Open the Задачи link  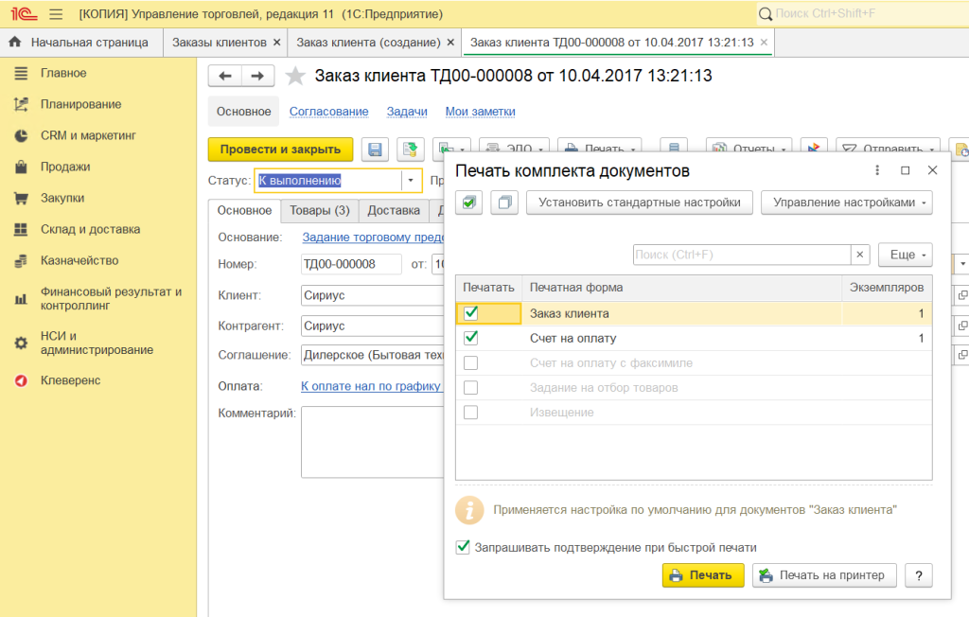[407, 112]
